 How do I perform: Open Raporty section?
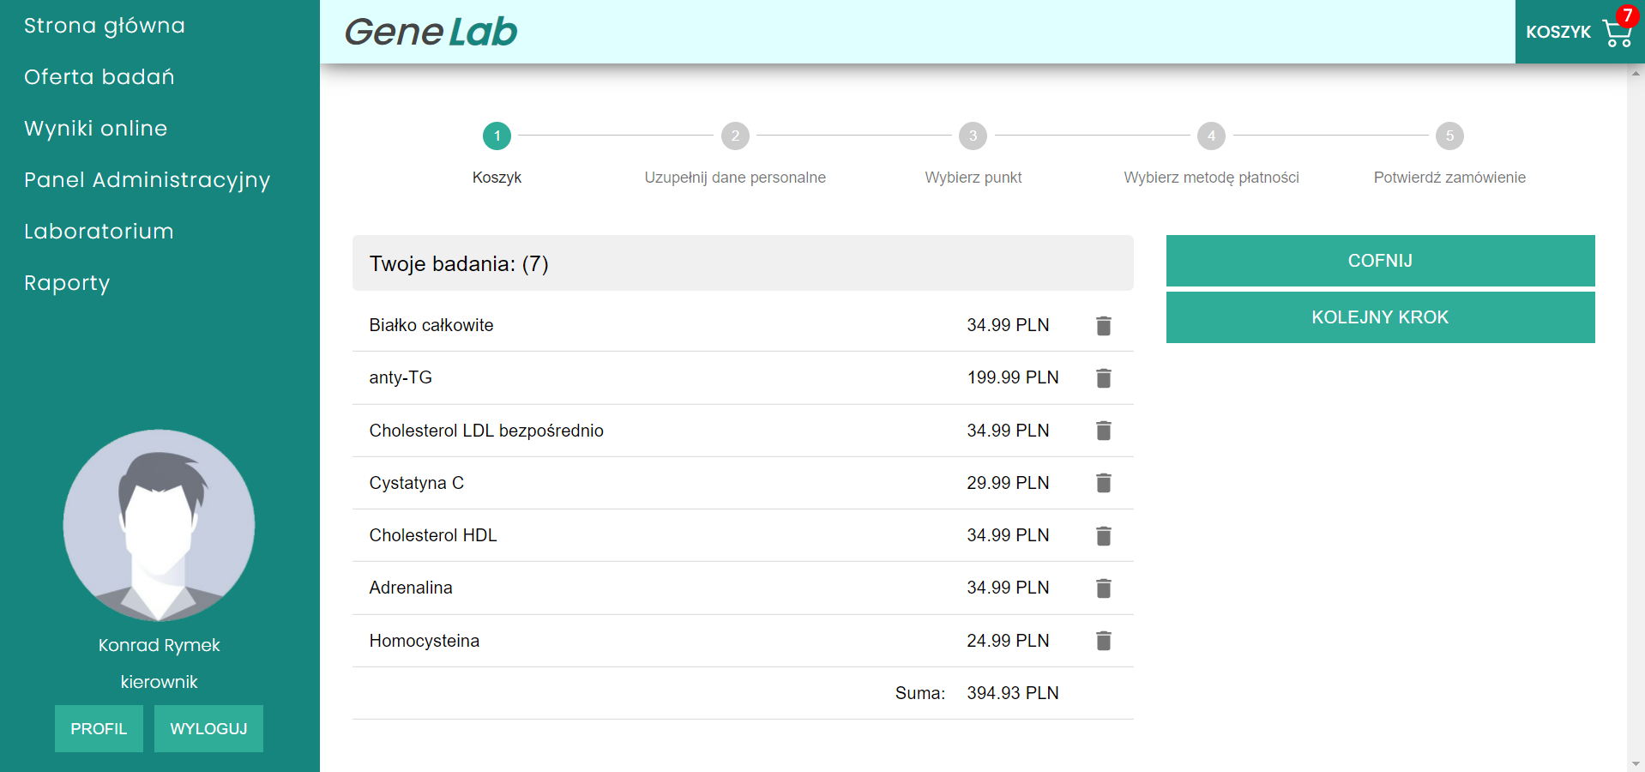click(x=67, y=283)
